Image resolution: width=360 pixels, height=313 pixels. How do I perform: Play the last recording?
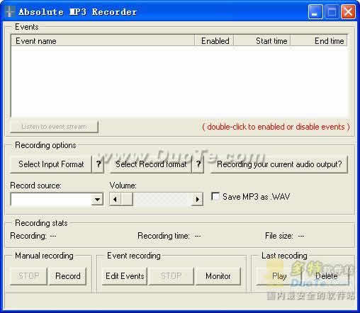click(x=279, y=276)
